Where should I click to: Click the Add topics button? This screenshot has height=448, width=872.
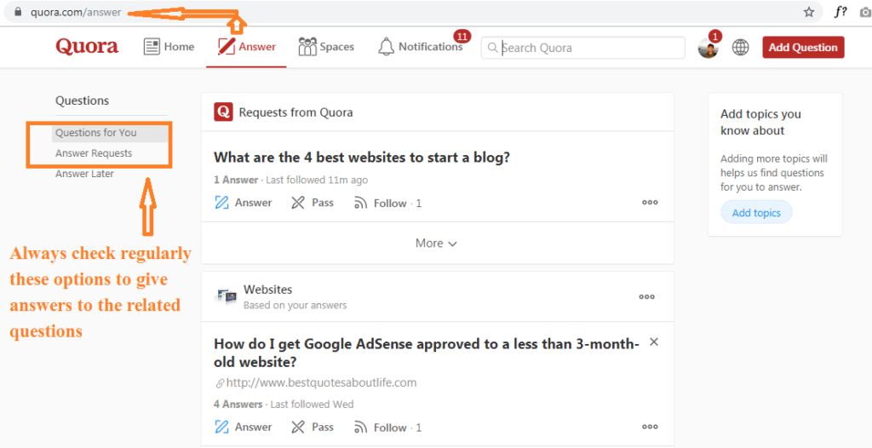point(756,213)
